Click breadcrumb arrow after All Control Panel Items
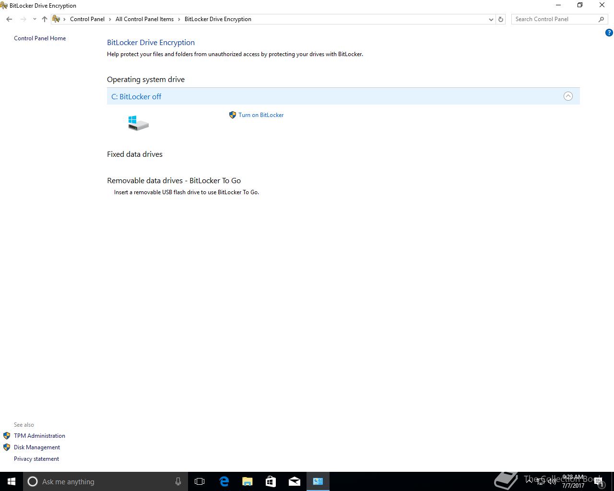The height and width of the screenshot is (491, 614). point(179,19)
